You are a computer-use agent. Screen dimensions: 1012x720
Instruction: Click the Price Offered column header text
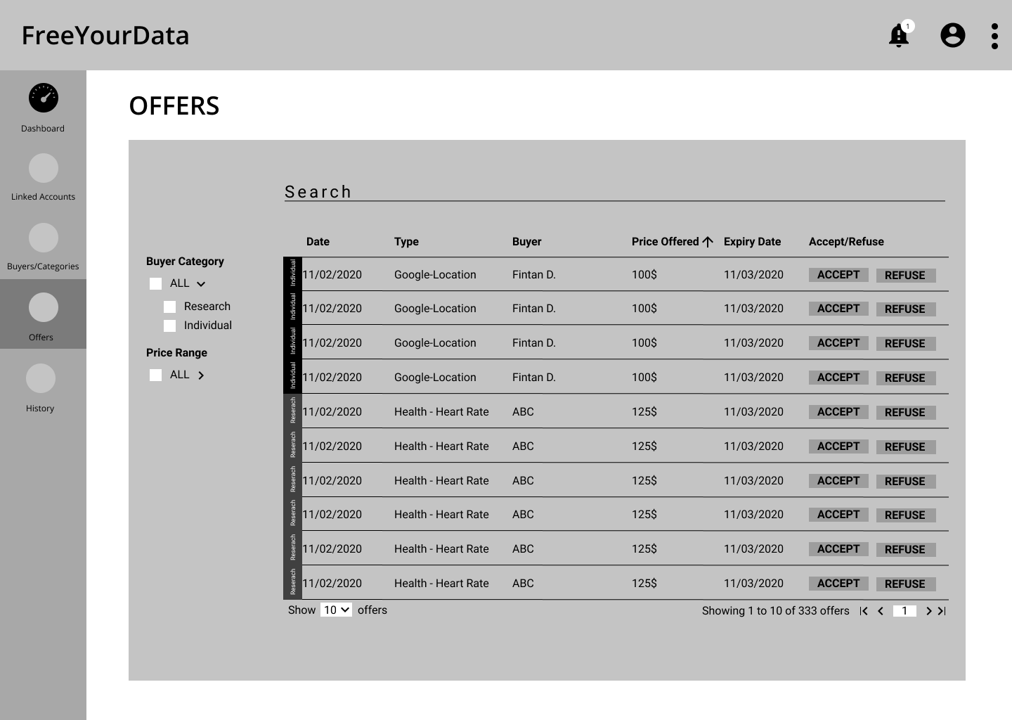pyautogui.click(x=665, y=242)
